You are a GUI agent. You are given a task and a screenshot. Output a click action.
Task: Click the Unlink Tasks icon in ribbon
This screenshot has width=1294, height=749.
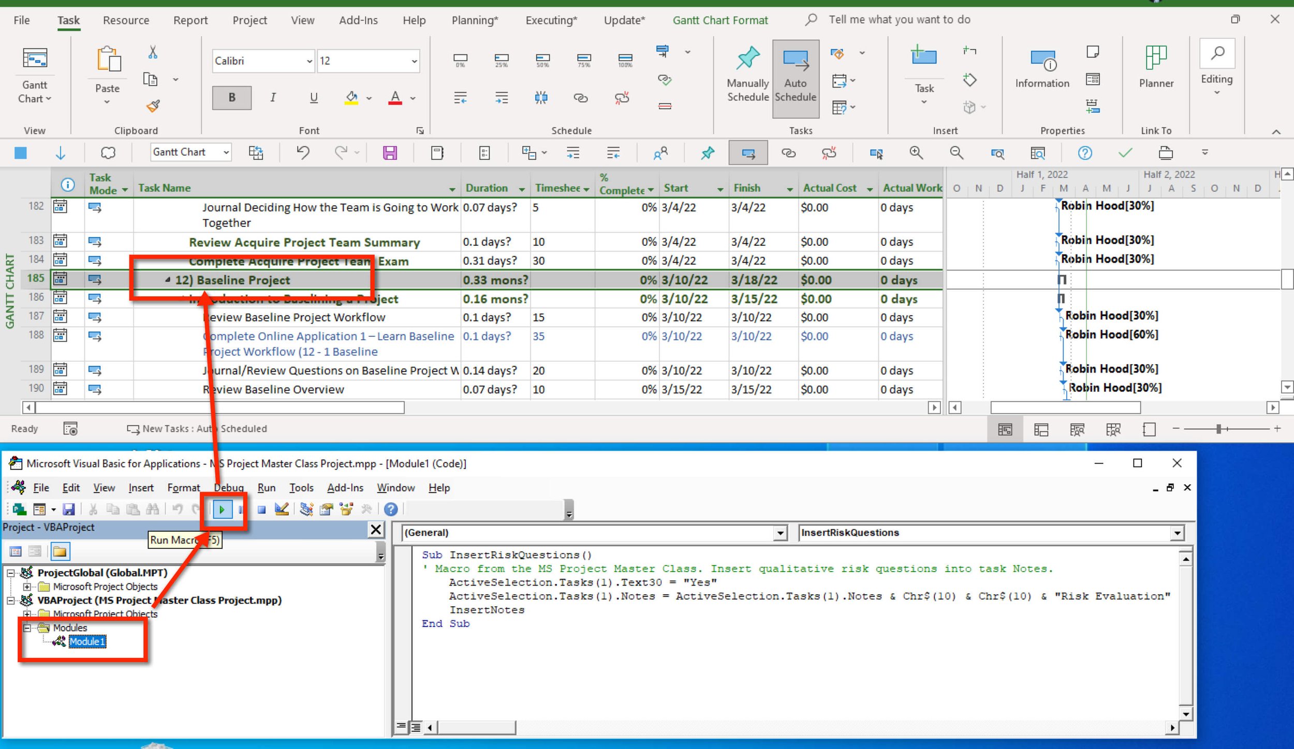622,97
